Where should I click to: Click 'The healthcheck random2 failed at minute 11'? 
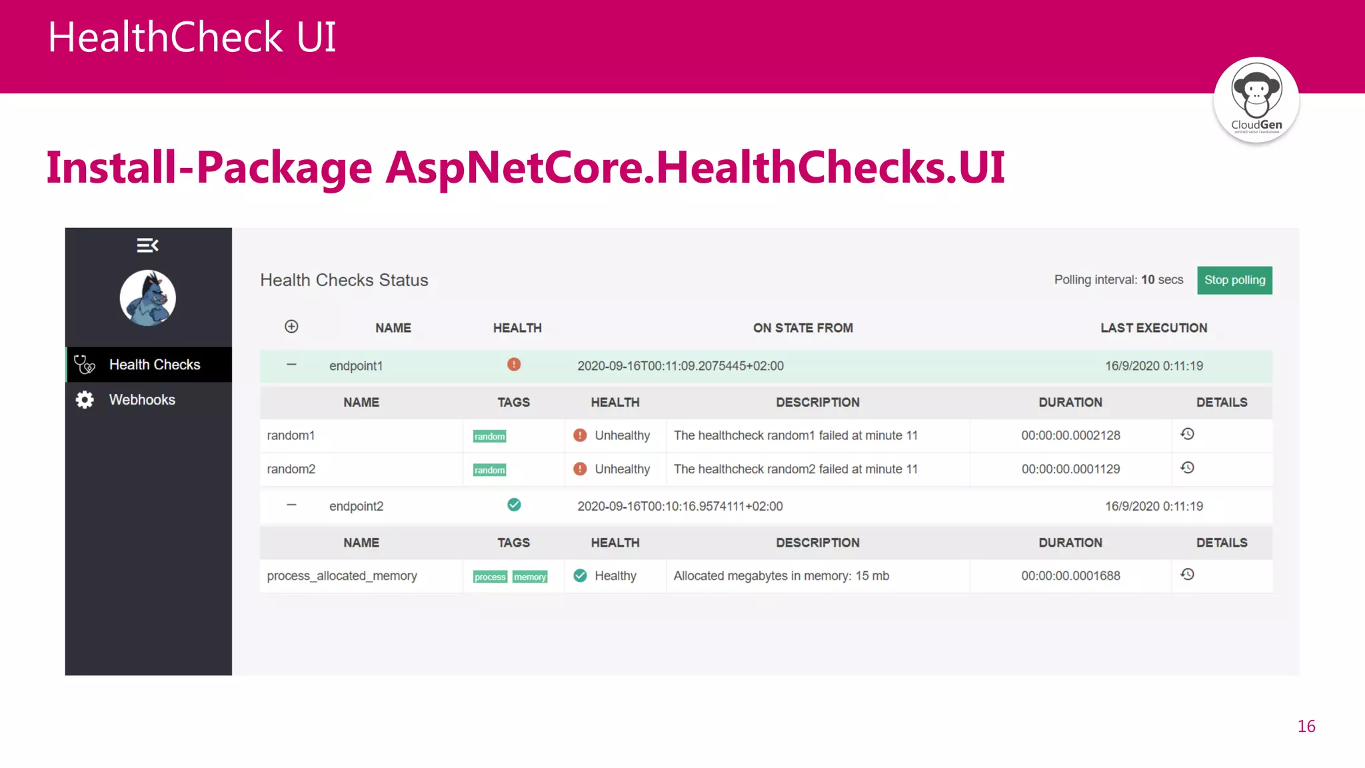(x=796, y=469)
